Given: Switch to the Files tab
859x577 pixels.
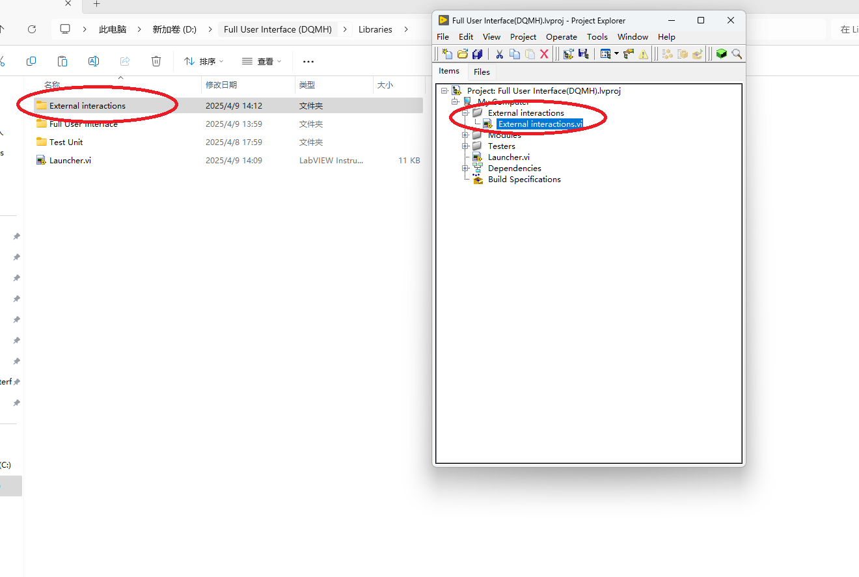Looking at the screenshot, I should click(482, 72).
